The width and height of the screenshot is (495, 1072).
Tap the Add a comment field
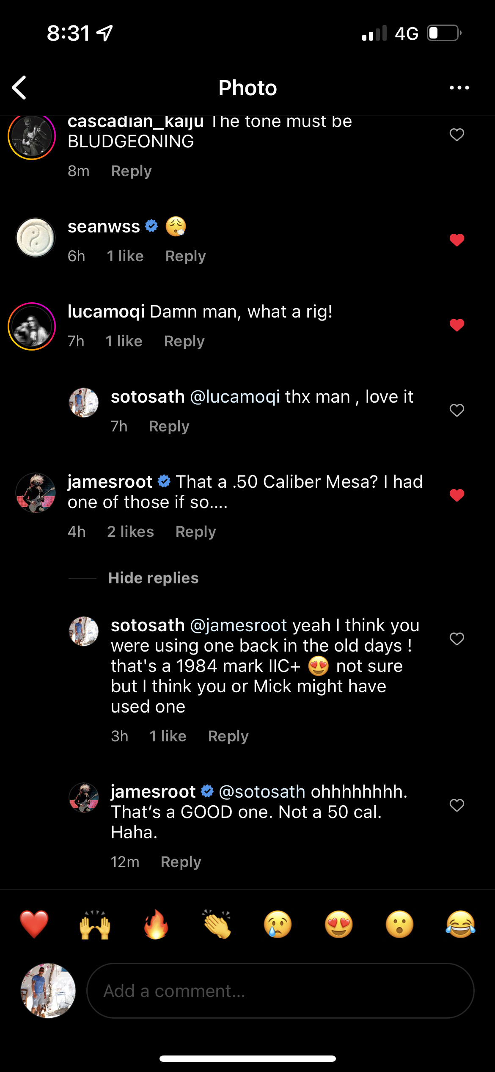pyautogui.click(x=280, y=991)
